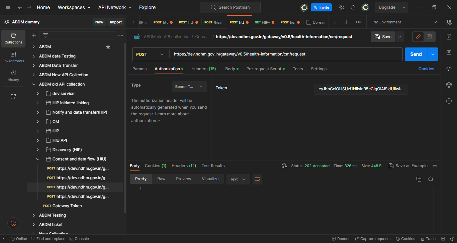The height and width of the screenshot is (243, 457).
Task: Edit the Token value field
Action: (x=361, y=89)
